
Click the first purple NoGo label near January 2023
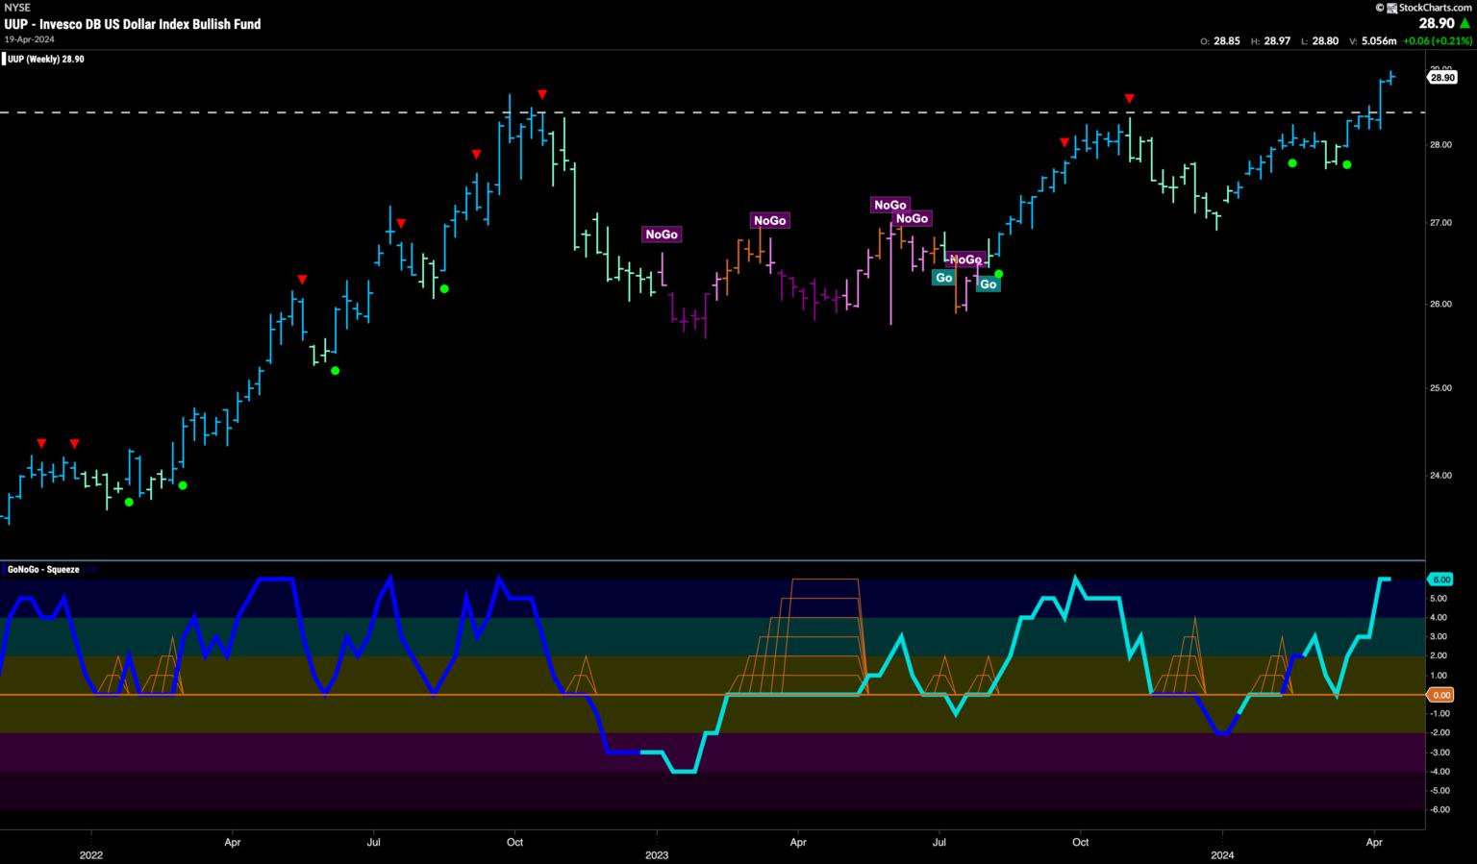click(x=662, y=235)
